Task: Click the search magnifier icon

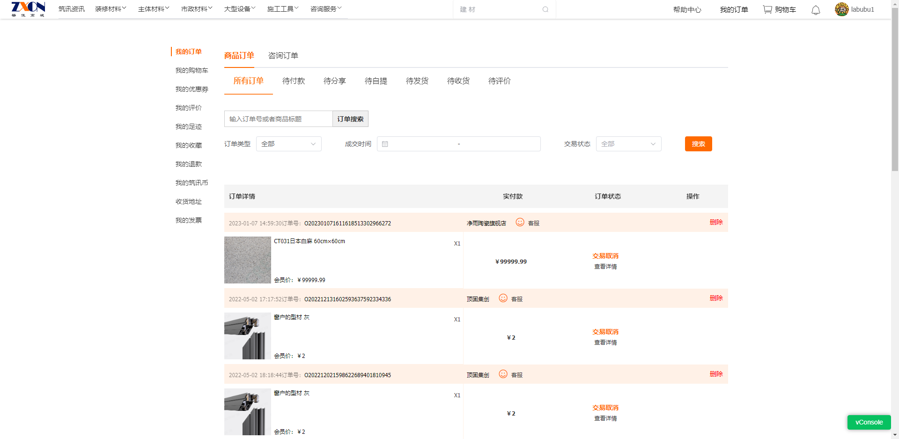Action: click(545, 9)
